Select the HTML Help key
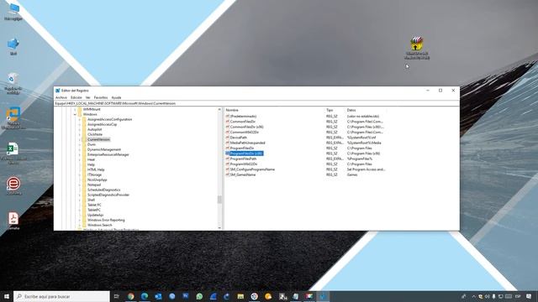The height and width of the screenshot is (302, 538). 96,169
